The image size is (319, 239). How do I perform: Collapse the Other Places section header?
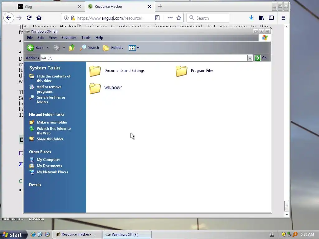[40, 152]
